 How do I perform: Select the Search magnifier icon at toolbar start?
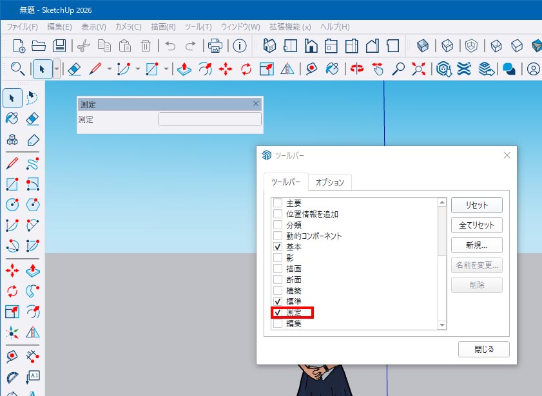[x=17, y=68]
